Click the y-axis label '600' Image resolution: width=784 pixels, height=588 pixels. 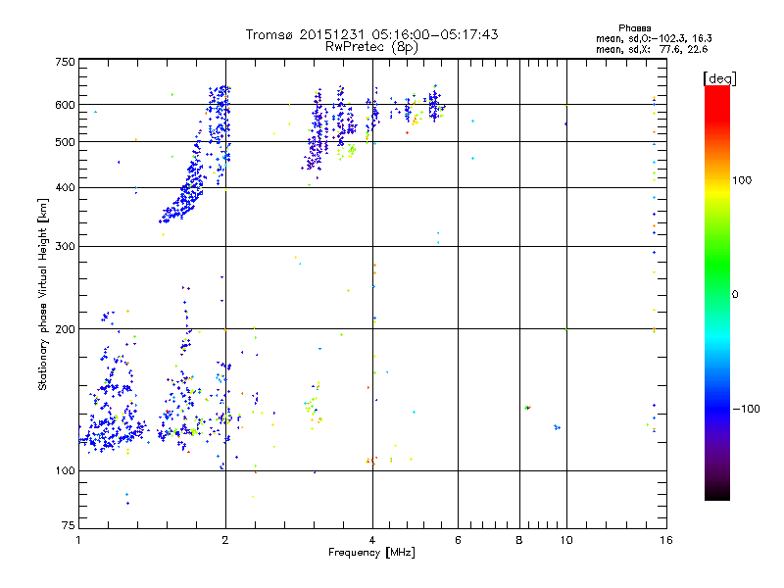click(65, 105)
